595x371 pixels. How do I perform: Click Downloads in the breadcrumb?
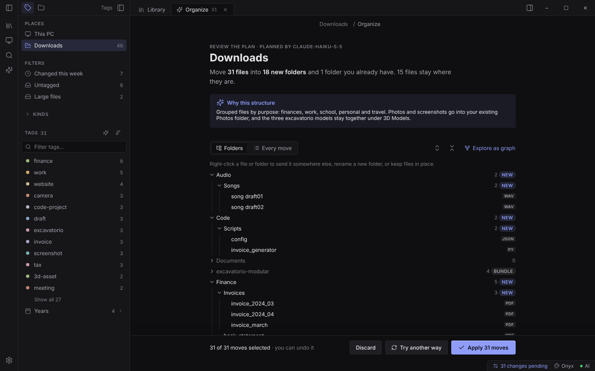(333, 24)
